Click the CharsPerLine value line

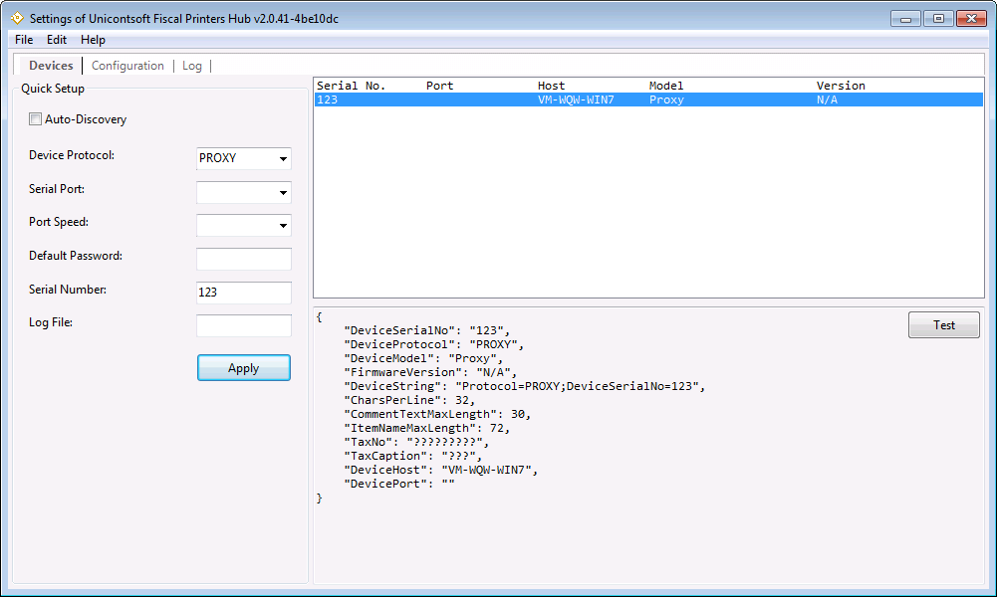409,400
